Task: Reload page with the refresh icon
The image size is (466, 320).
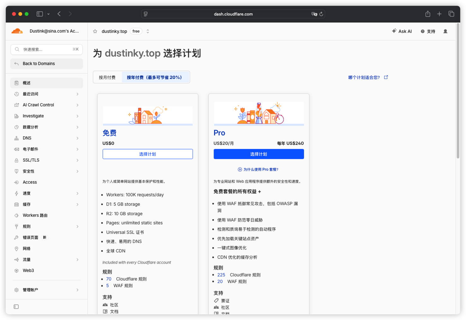Action: coord(321,14)
